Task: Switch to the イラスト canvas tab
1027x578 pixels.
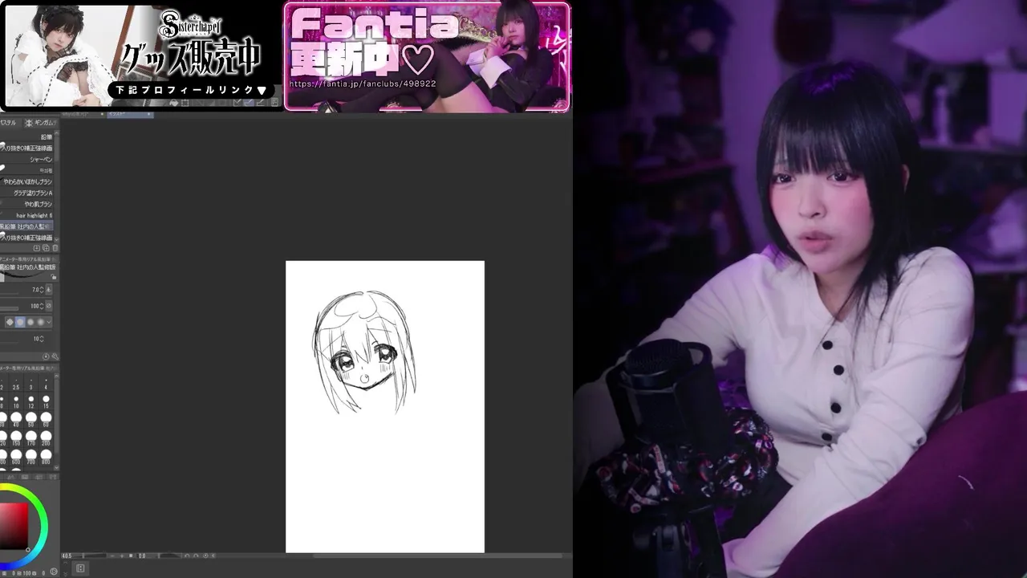Action: 129,115
